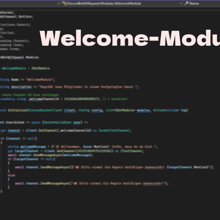Click the large Welcome-Modu title overlay text

pos(130,39)
